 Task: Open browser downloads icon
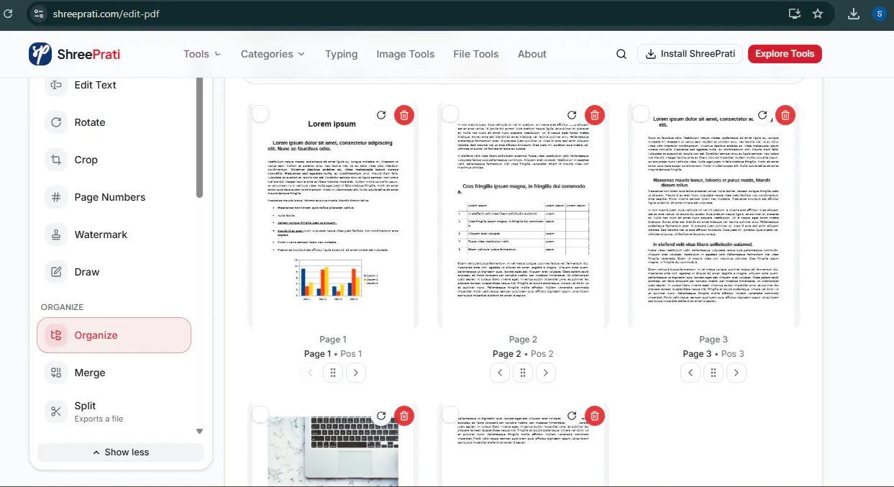point(854,14)
